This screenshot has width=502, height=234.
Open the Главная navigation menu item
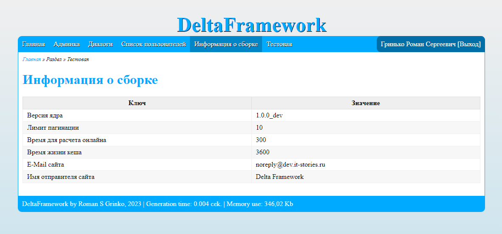pyautogui.click(x=34, y=44)
